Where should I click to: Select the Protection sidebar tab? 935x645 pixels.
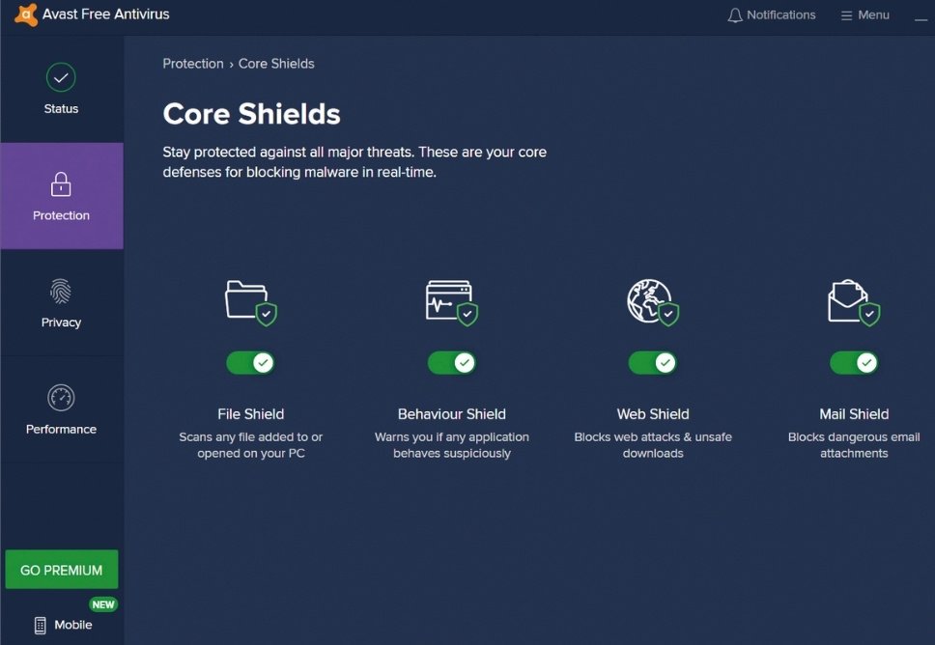coord(61,196)
